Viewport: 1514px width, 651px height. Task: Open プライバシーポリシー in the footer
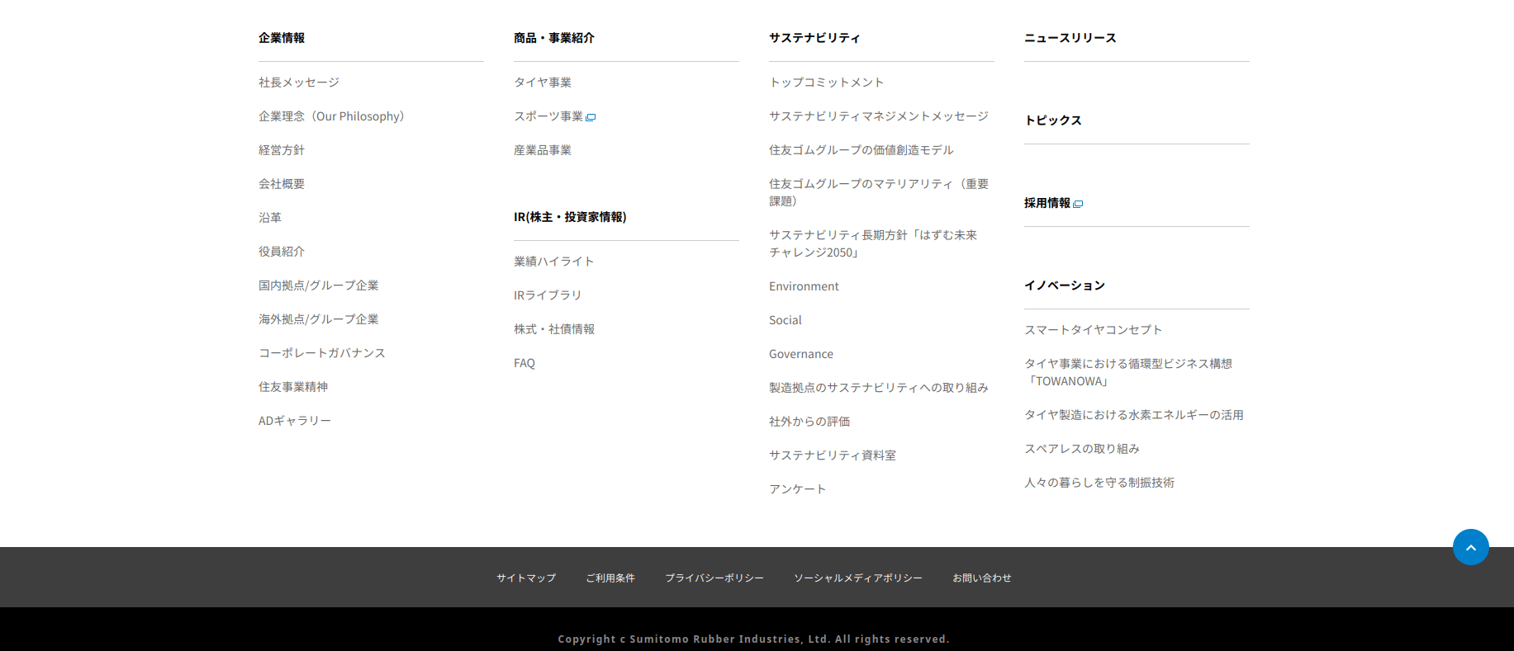(714, 578)
